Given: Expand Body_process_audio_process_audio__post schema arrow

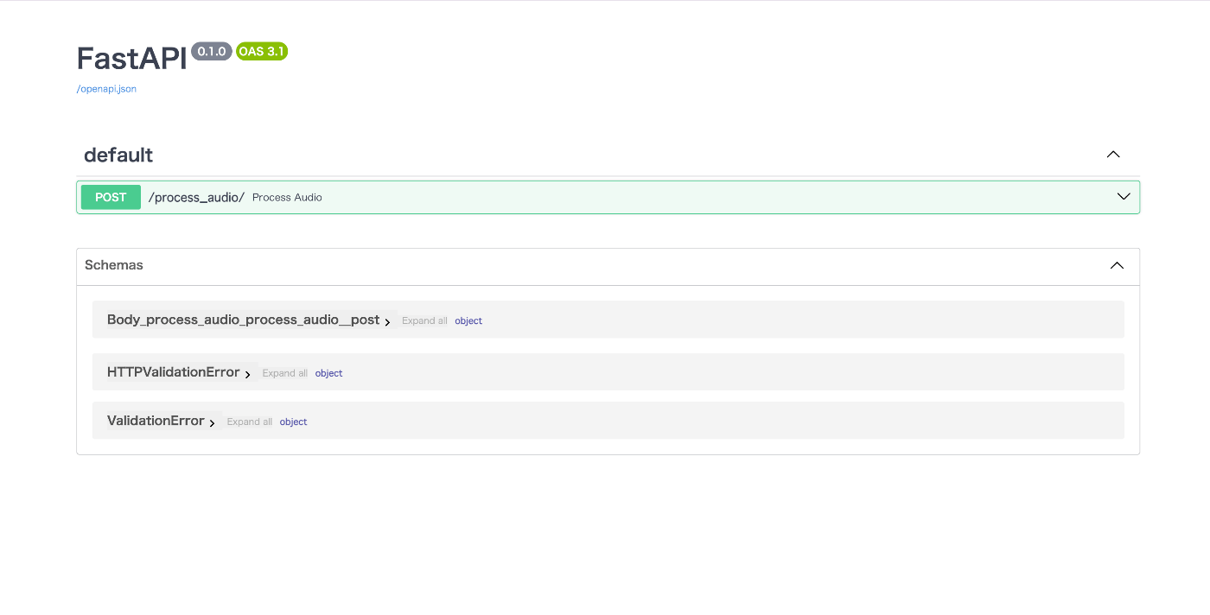Looking at the screenshot, I should point(387,321).
